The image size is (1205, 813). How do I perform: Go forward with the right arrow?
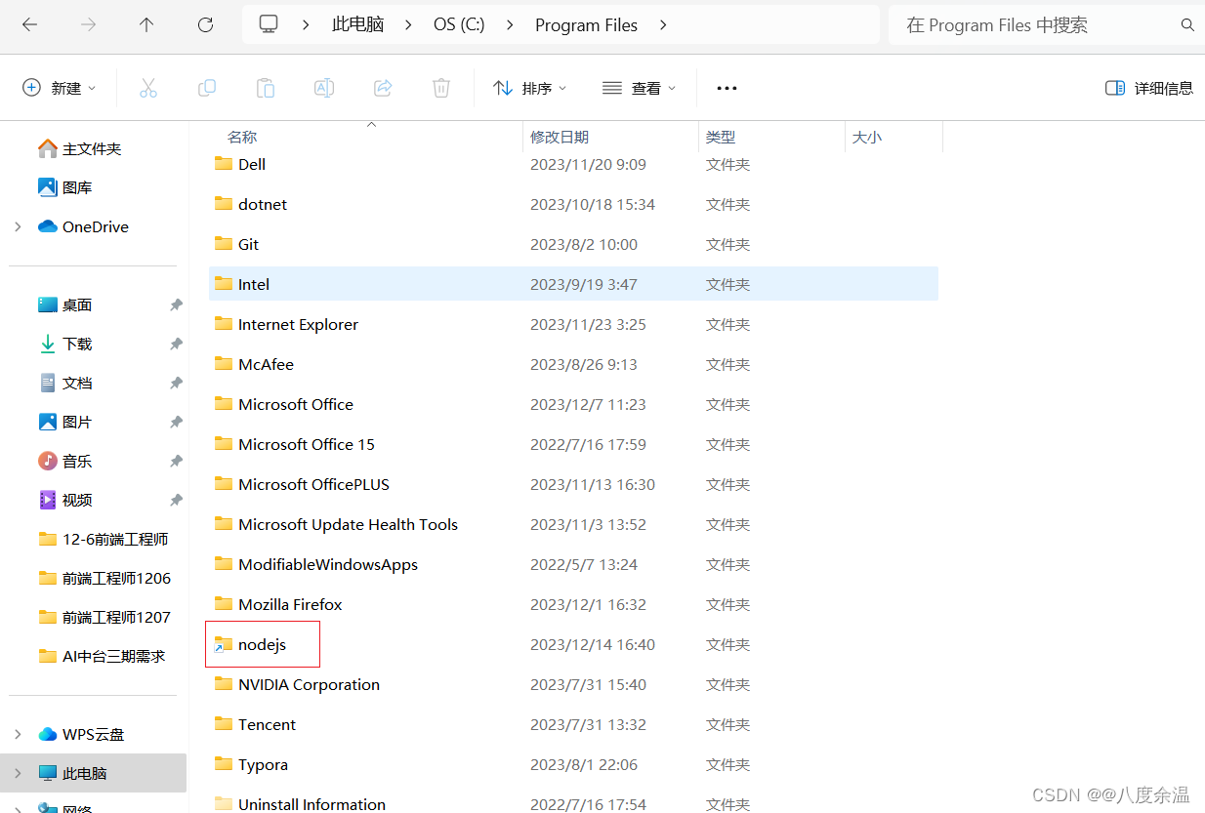coord(88,25)
